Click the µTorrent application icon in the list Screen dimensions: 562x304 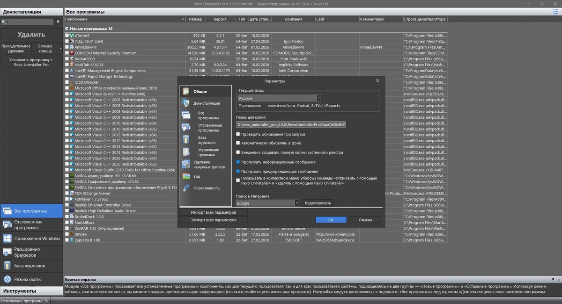[72, 36]
